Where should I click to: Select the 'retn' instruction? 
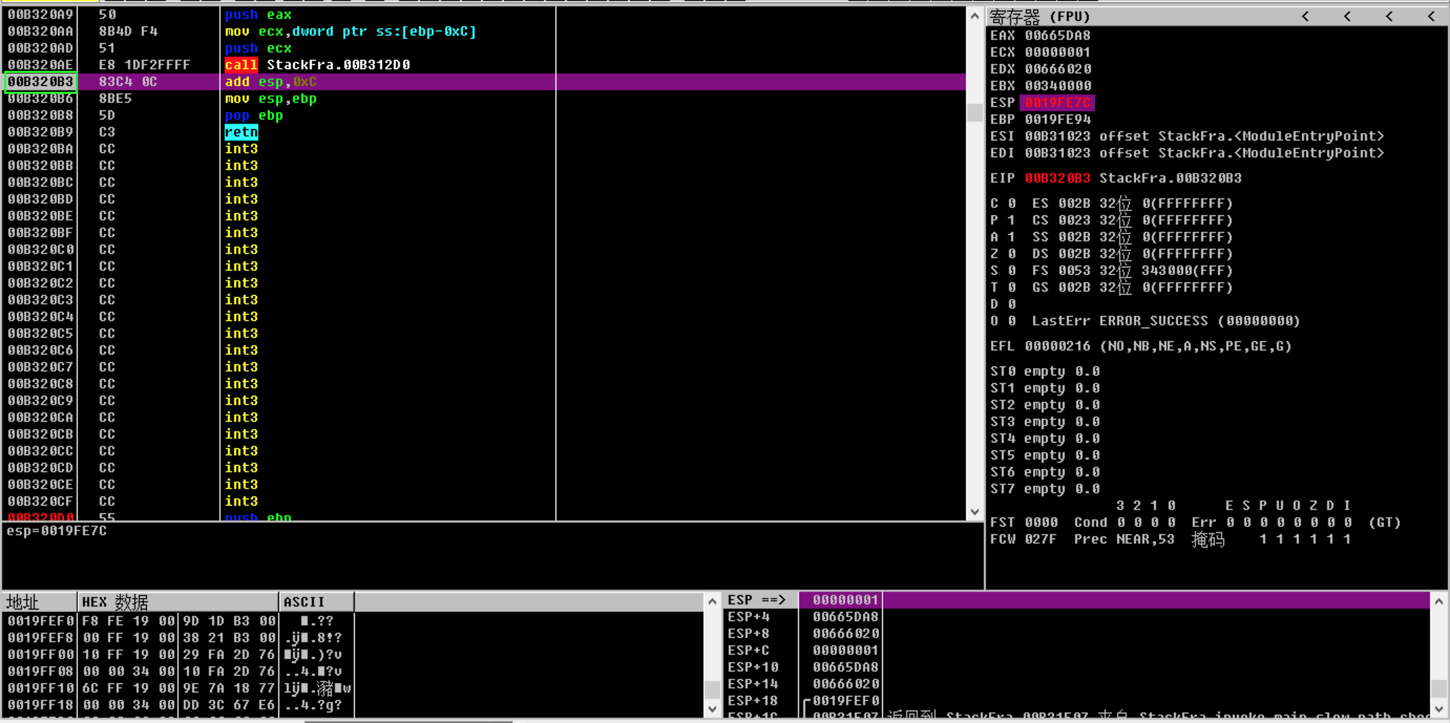click(241, 132)
